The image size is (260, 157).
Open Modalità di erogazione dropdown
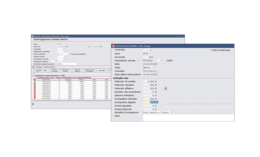pyautogui.click(x=171, y=112)
